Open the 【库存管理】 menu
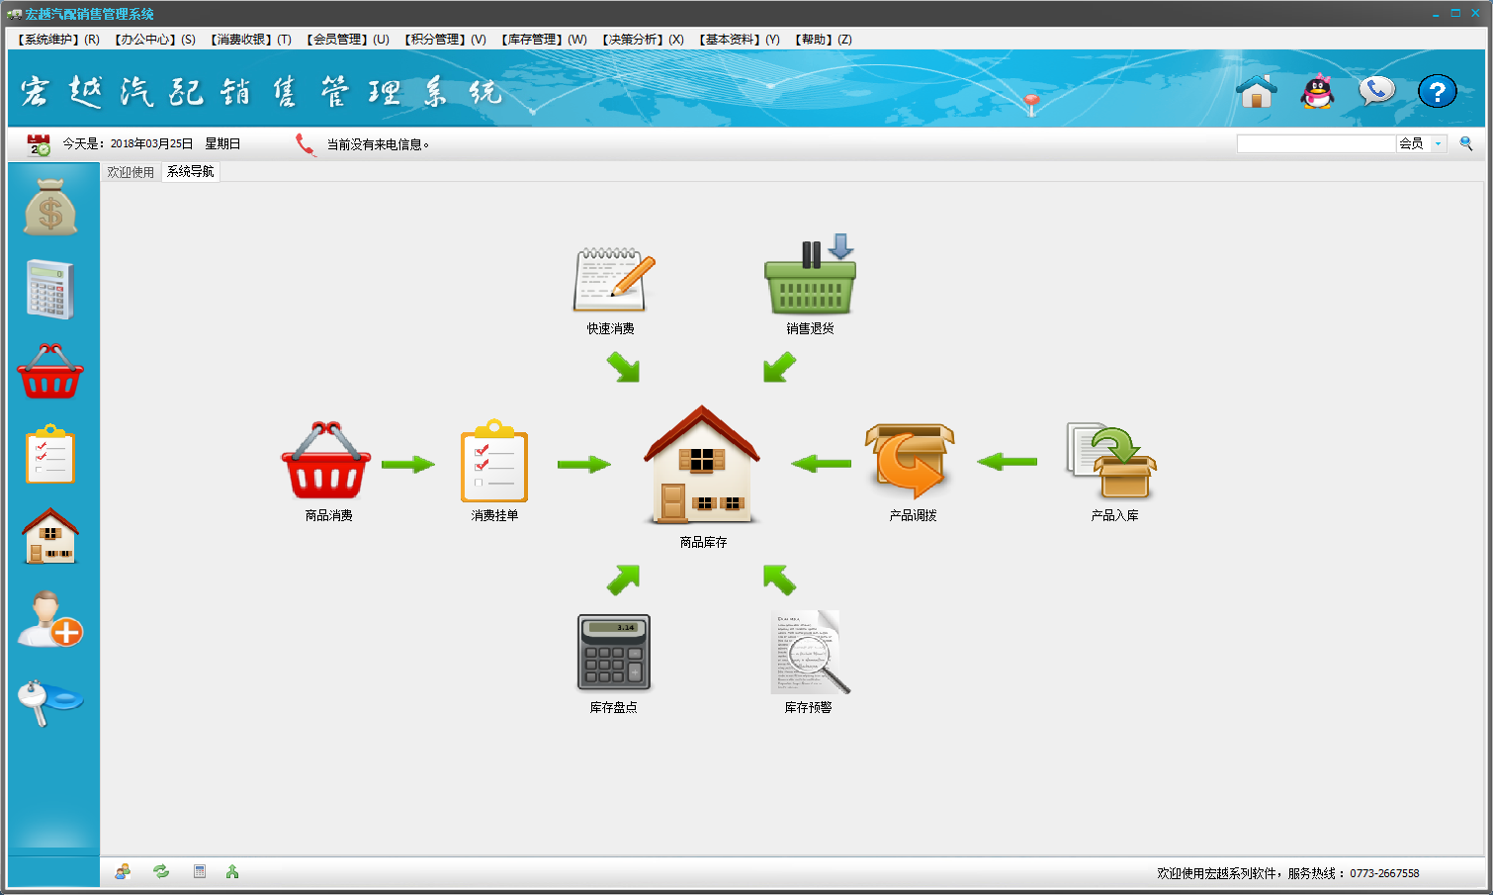The width and height of the screenshot is (1493, 895). [544, 40]
